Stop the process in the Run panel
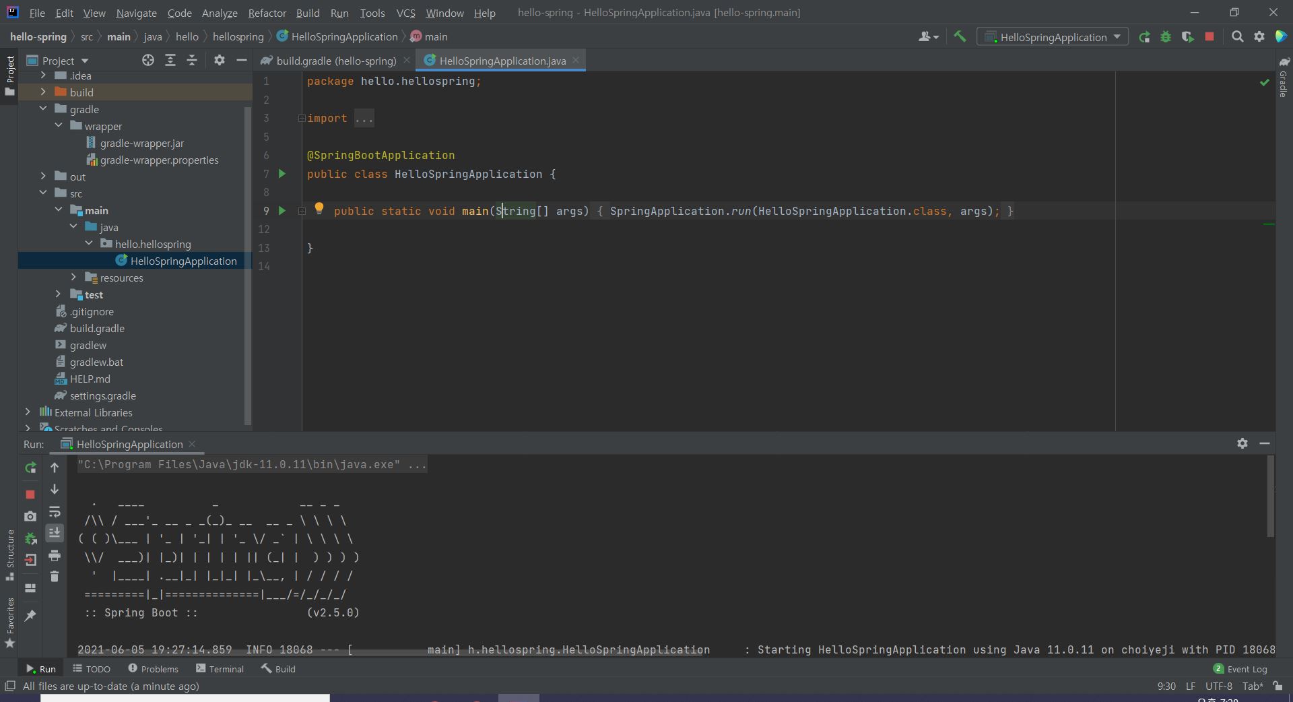The height and width of the screenshot is (702, 1293). point(30,494)
